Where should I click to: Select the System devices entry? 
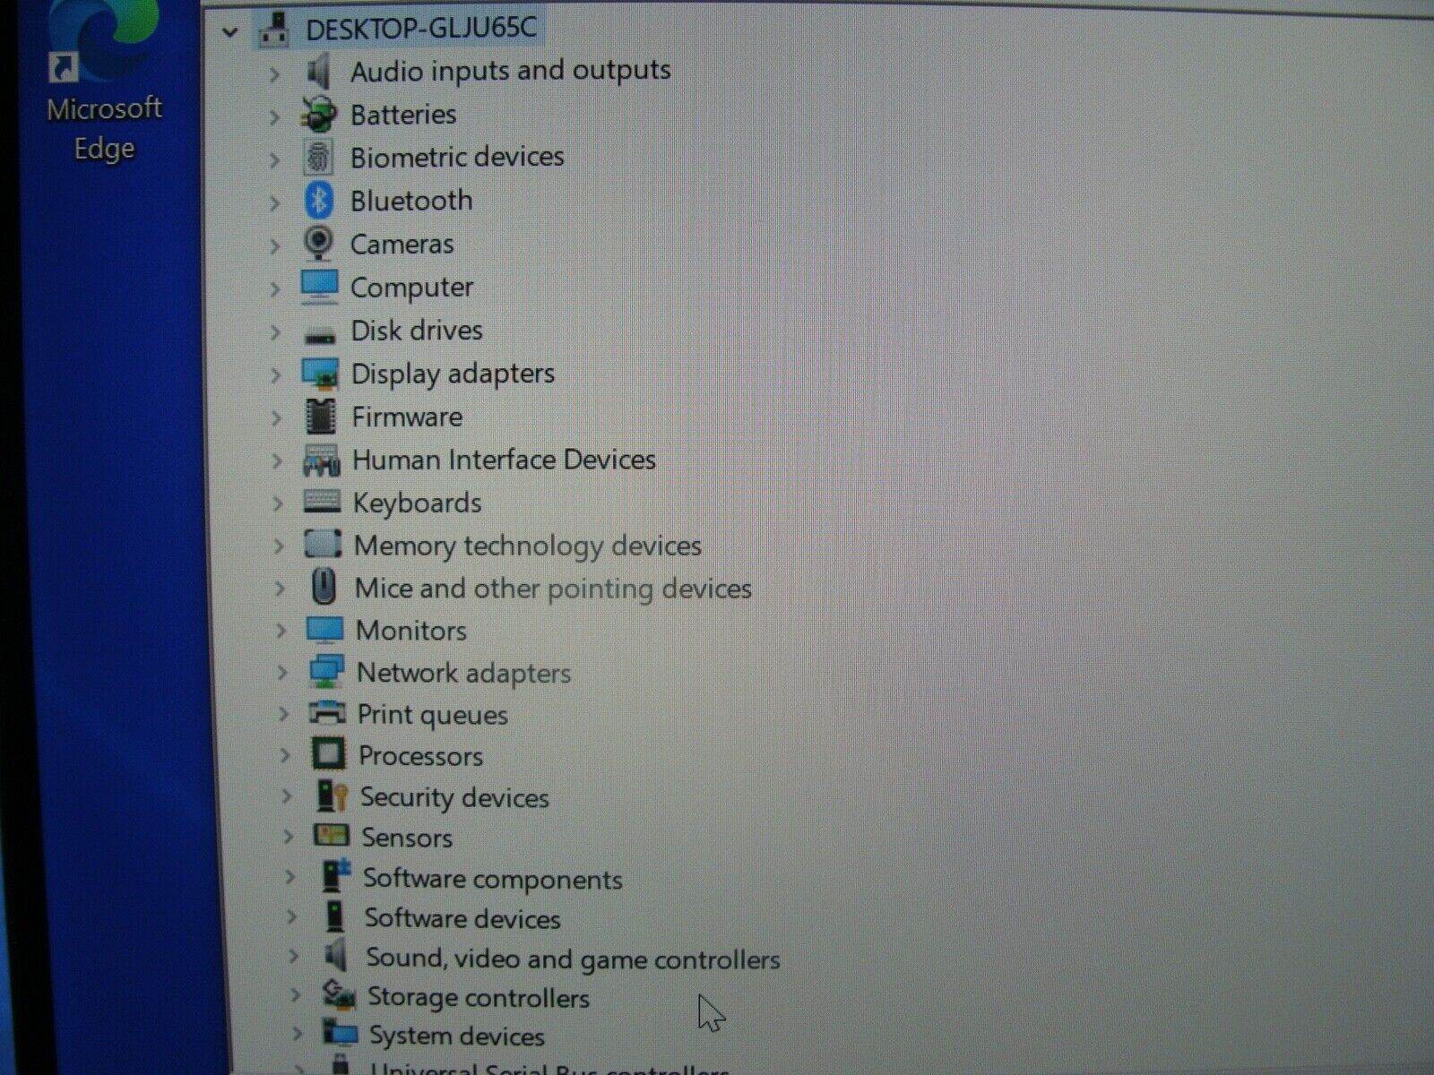click(x=456, y=1036)
